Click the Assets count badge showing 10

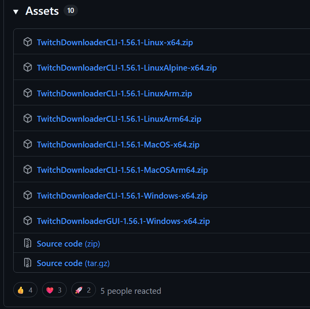(x=71, y=11)
